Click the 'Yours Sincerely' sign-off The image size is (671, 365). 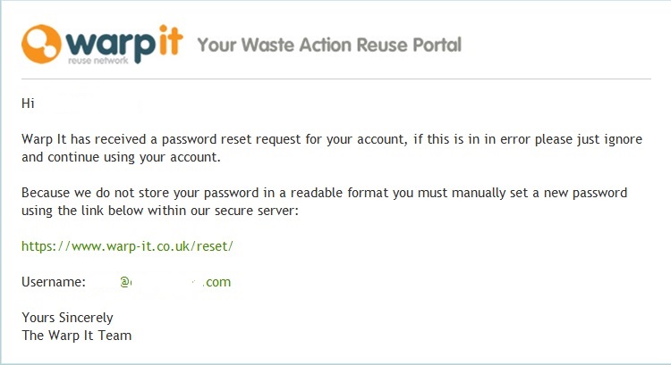pos(67,318)
